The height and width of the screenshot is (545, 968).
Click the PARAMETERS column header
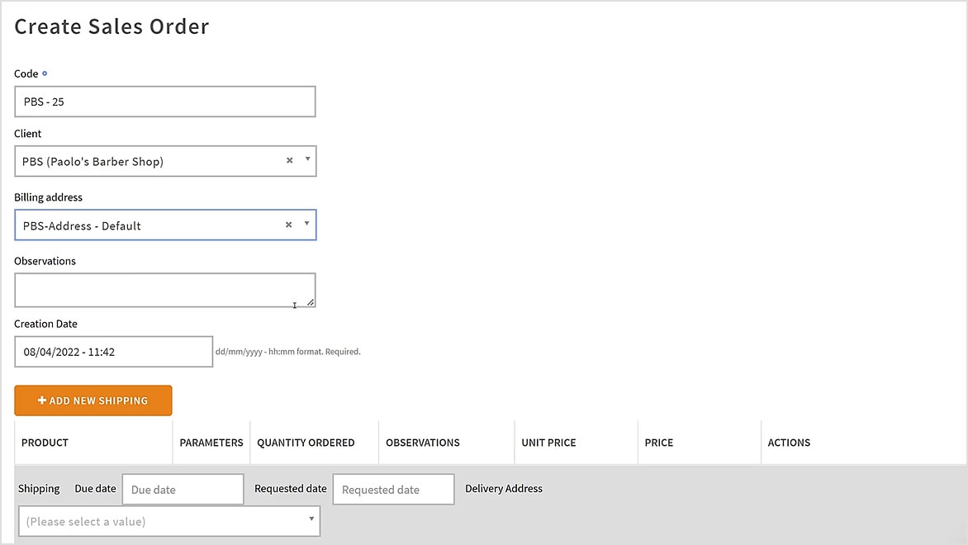pyautogui.click(x=211, y=443)
